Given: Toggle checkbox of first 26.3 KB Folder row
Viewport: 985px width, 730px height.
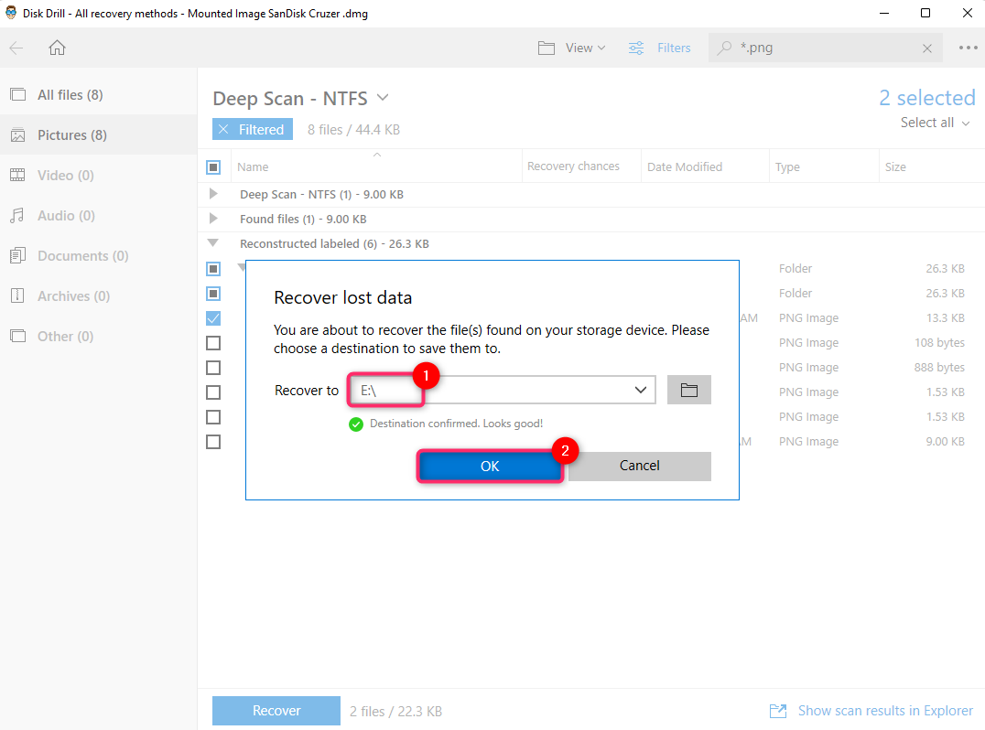Looking at the screenshot, I should pyautogui.click(x=213, y=269).
